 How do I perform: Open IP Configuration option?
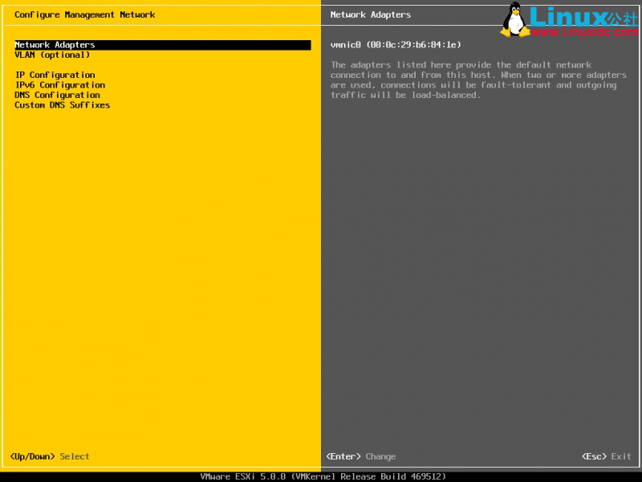point(55,75)
